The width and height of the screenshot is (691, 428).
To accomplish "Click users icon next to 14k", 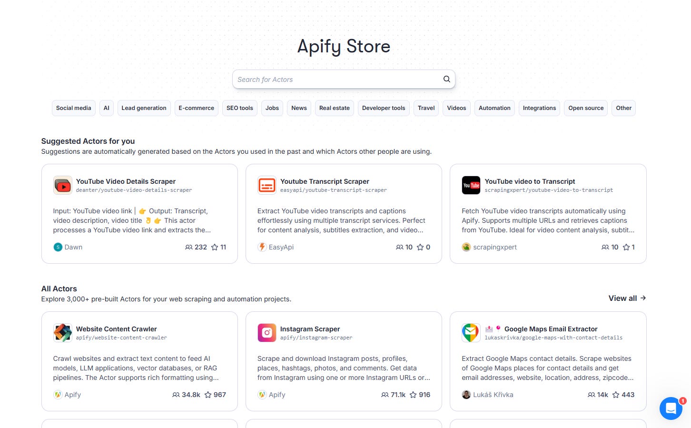I will (592, 395).
